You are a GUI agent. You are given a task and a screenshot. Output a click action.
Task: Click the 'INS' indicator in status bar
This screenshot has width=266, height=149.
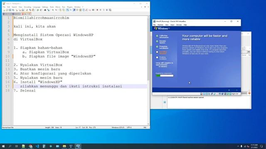pyautogui.click(x=145, y=127)
